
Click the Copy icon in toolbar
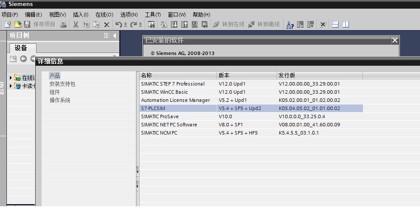point(86,24)
